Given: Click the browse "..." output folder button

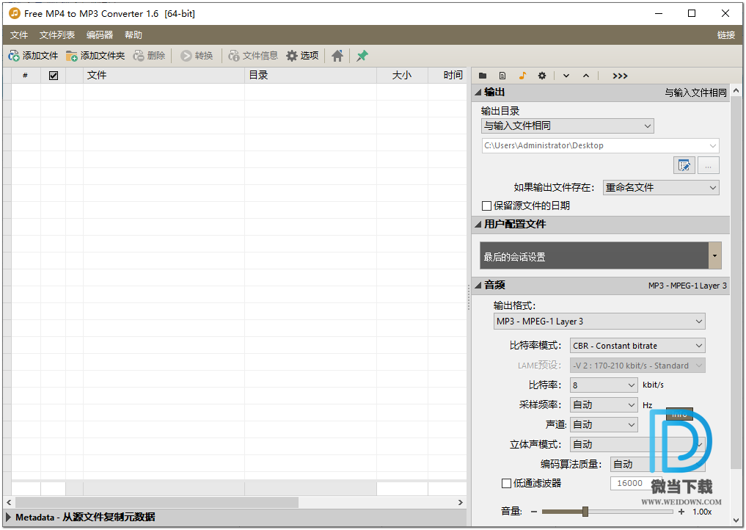Looking at the screenshot, I should [x=709, y=165].
